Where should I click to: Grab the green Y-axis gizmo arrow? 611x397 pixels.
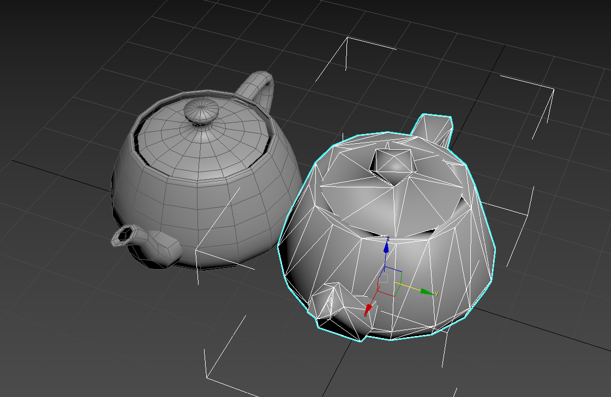(427, 292)
